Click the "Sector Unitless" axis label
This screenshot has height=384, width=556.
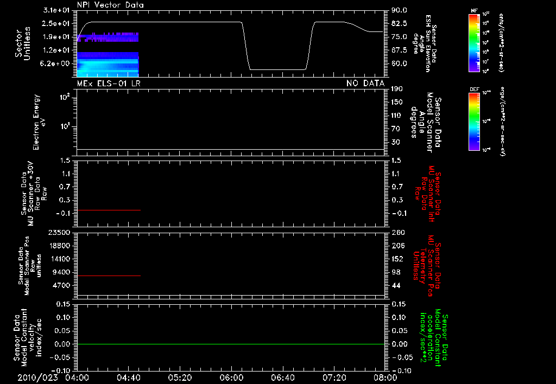23,43
